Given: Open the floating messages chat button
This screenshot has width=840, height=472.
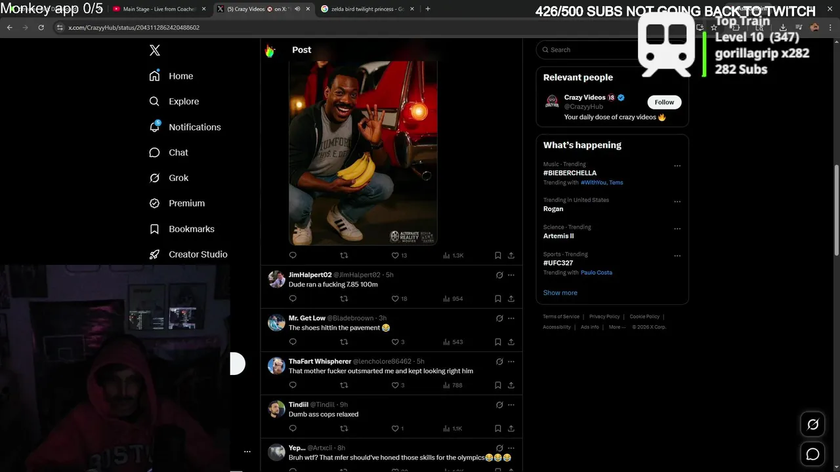Looking at the screenshot, I should pyautogui.click(x=812, y=454).
